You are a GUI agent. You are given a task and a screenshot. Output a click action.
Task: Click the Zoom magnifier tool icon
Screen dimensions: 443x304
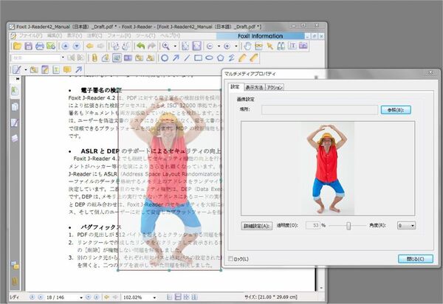coord(166,46)
